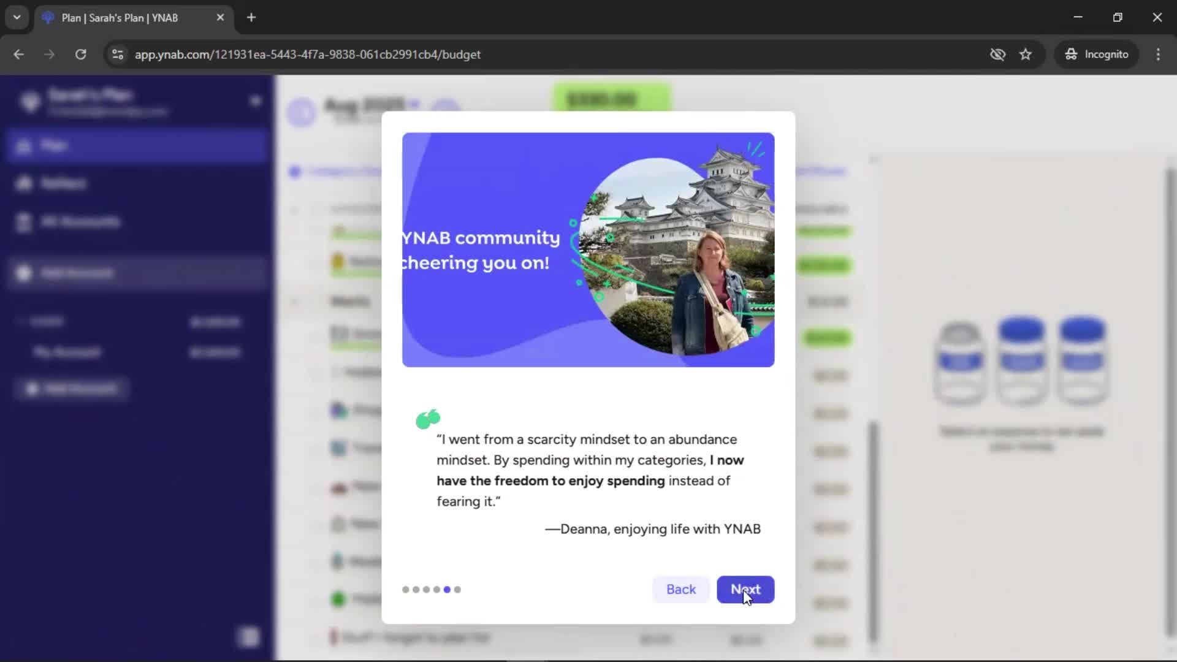Bookmark this page with the star icon
Image resolution: width=1177 pixels, height=662 pixels.
(1026, 55)
